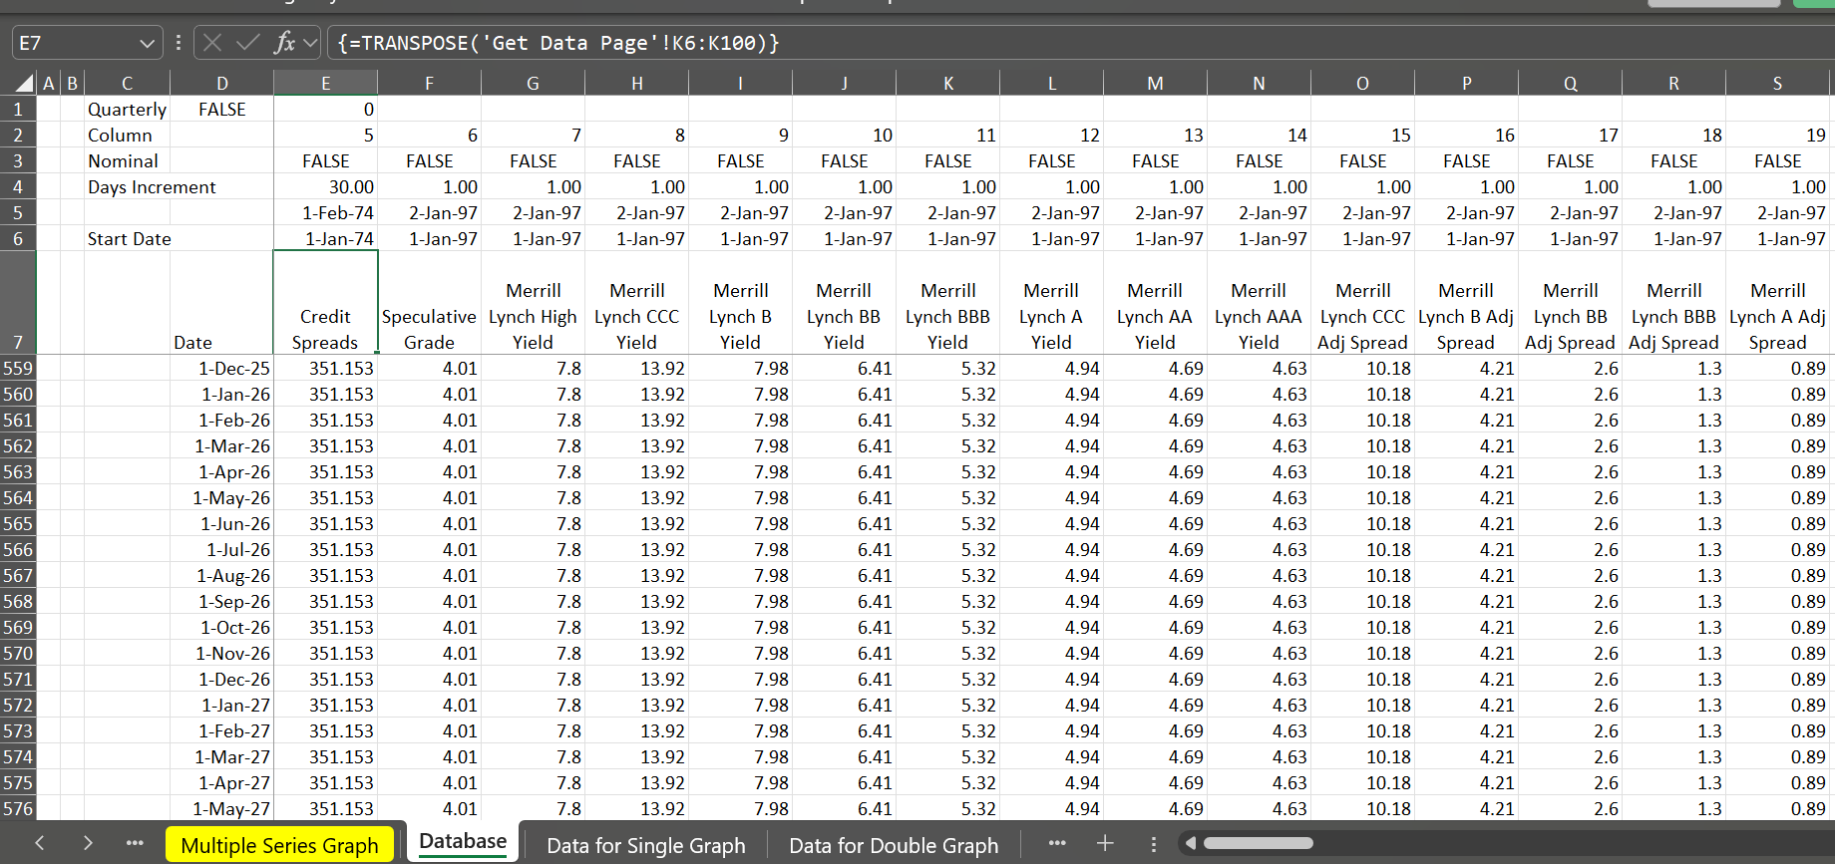Click the Start Date label cell
Viewport: 1835px width, 864px height.
coord(130,238)
